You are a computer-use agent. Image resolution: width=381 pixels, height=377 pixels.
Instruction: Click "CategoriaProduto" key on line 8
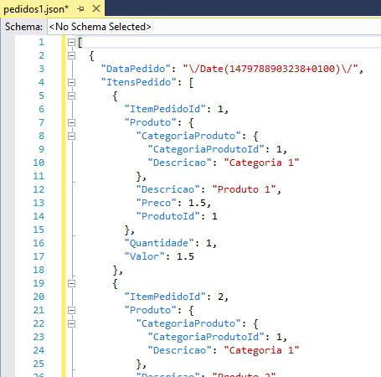coord(188,136)
